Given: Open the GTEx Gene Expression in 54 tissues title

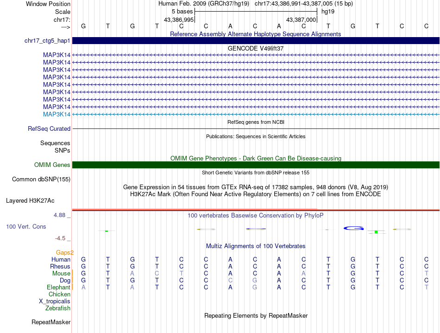Looking at the screenshot, I should [256, 187].
